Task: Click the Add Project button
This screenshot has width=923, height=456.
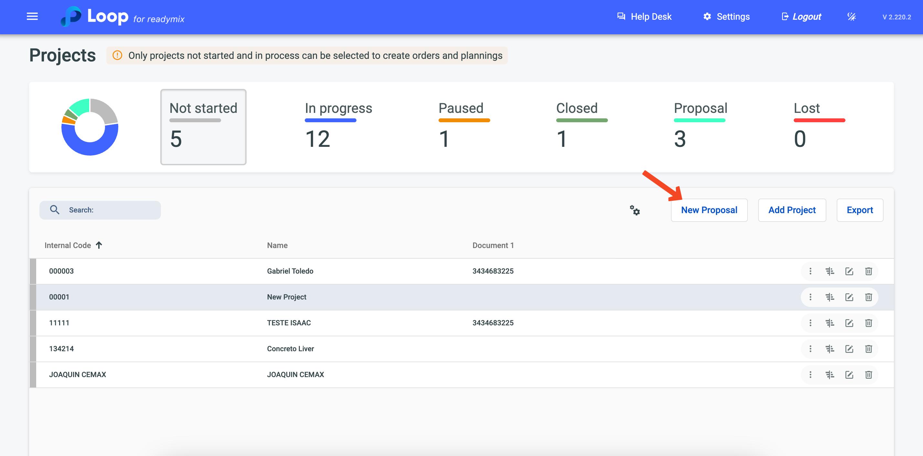Action: (x=791, y=210)
